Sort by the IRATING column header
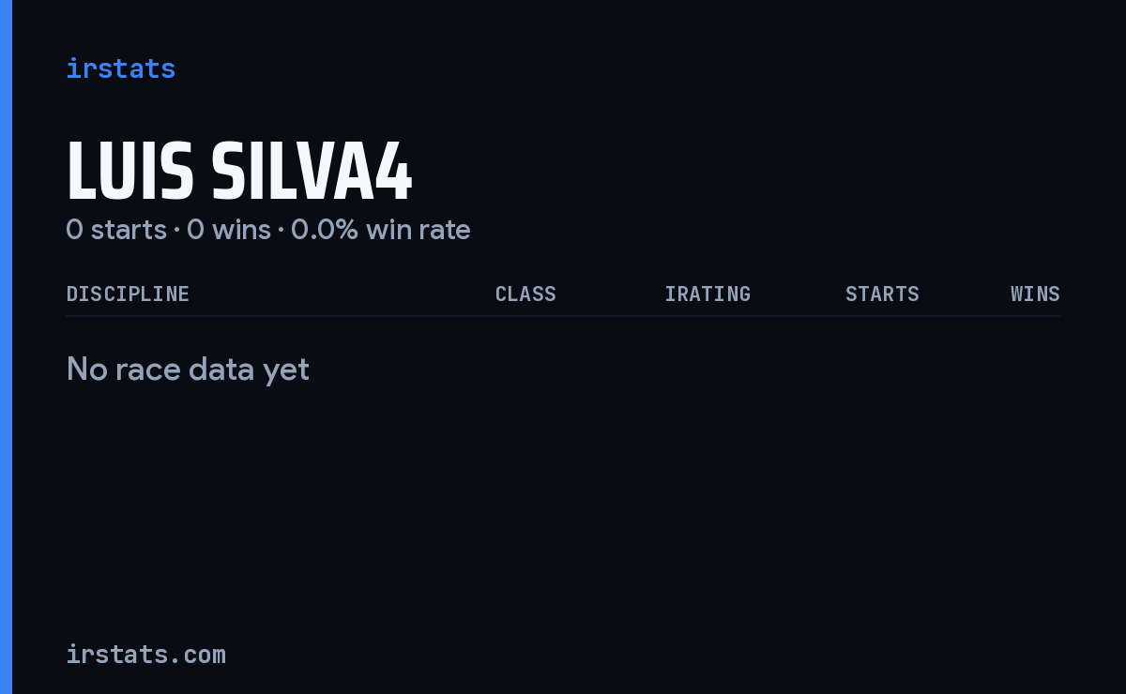1126x694 pixels. 708,294
